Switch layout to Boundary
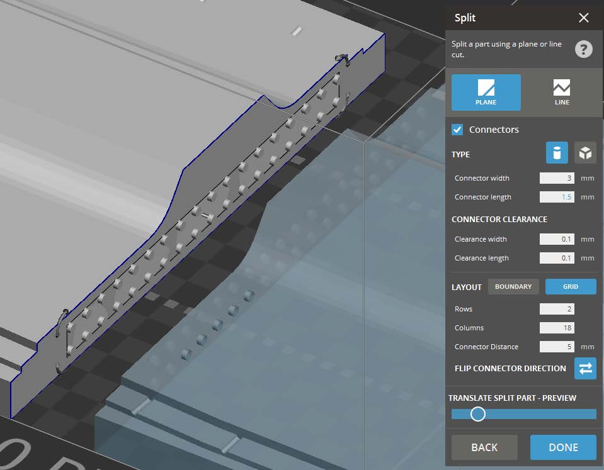Image resolution: width=604 pixels, height=470 pixels. point(513,286)
